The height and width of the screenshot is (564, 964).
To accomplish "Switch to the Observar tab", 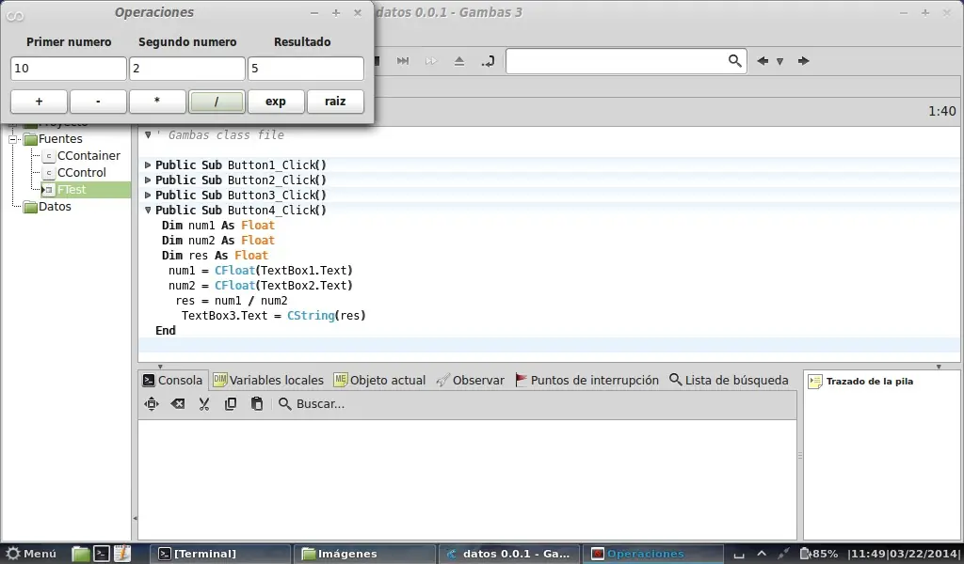I will (471, 381).
